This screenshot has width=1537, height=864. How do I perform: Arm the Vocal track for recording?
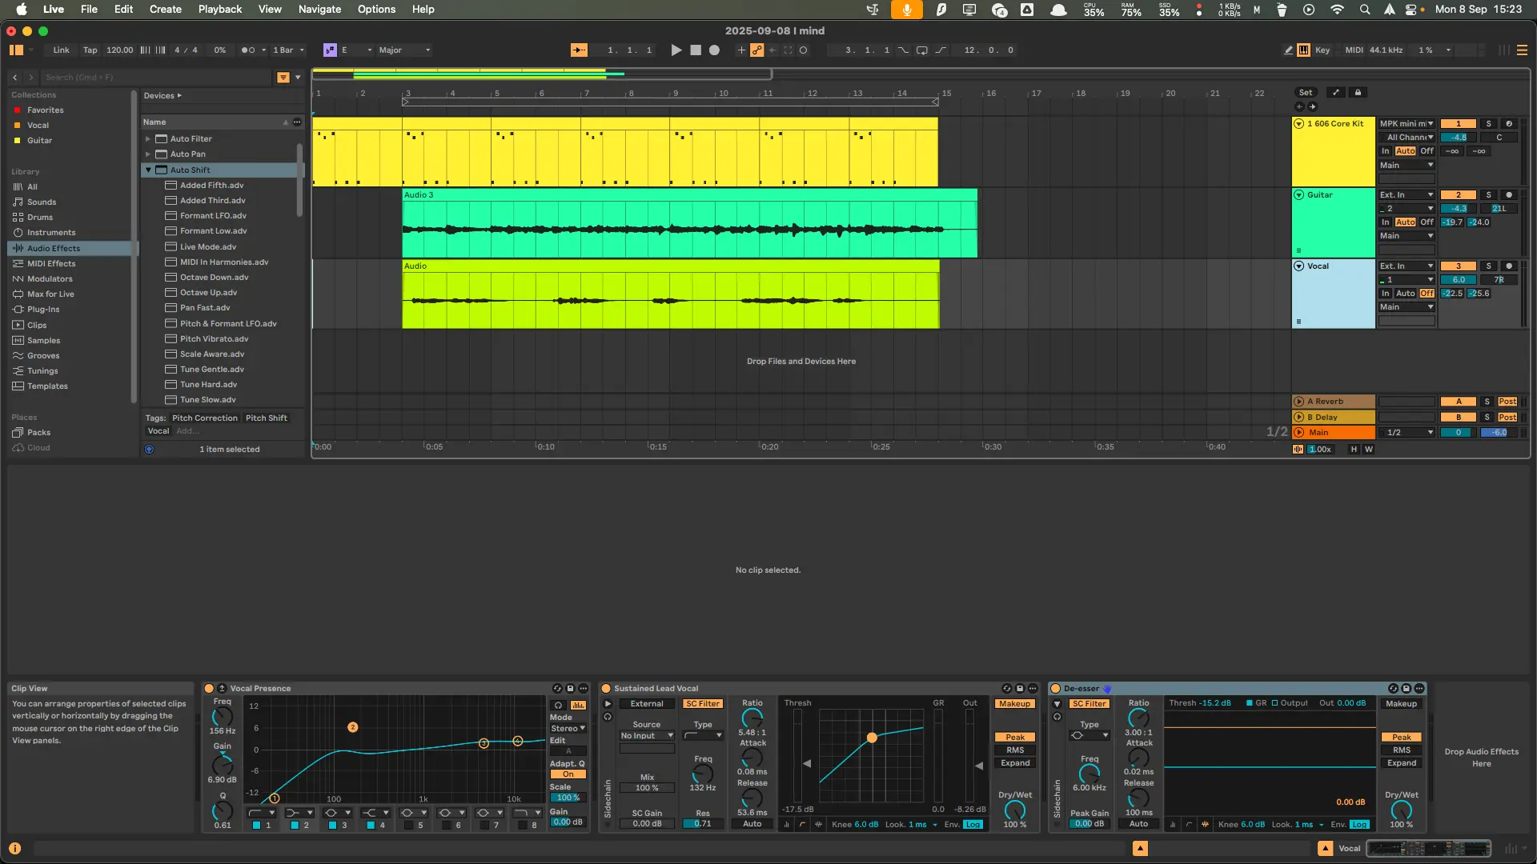pyautogui.click(x=1509, y=266)
